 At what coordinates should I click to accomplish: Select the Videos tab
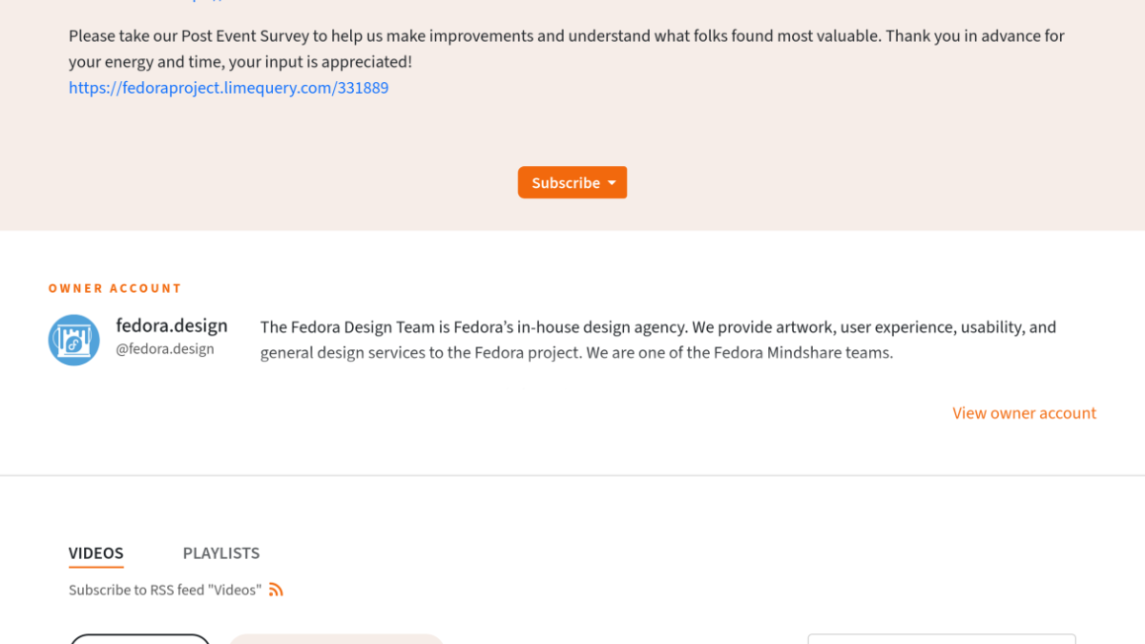coord(96,553)
